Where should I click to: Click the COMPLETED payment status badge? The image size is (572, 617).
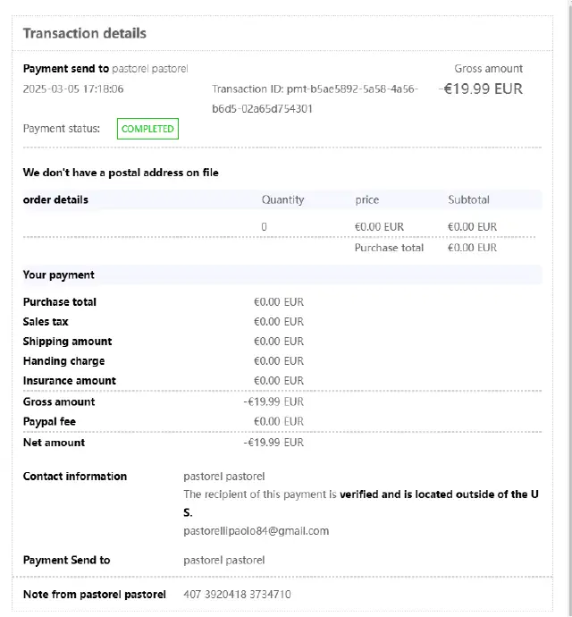(x=147, y=129)
